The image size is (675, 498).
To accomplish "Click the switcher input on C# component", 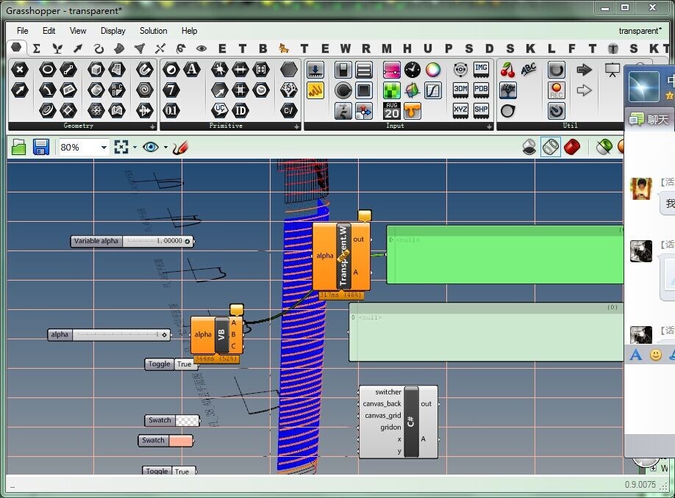I will click(387, 391).
